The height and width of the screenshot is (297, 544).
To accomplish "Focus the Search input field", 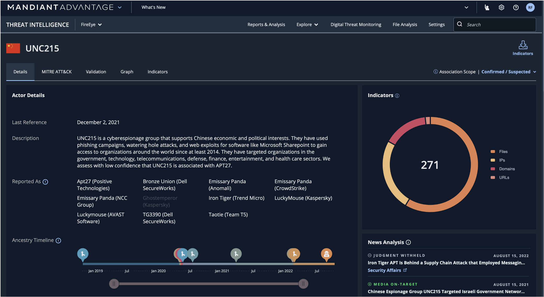I will click(x=495, y=25).
